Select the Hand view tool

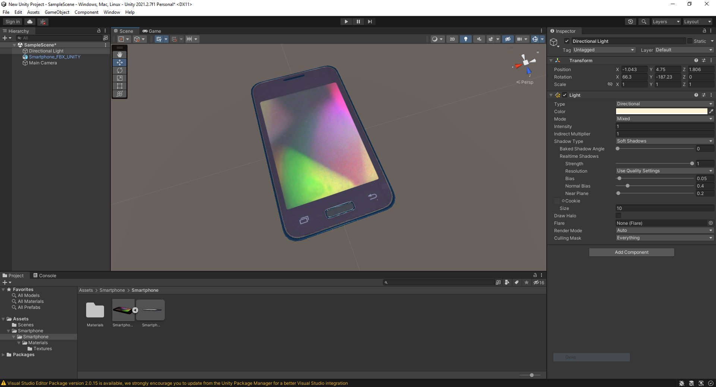120,55
